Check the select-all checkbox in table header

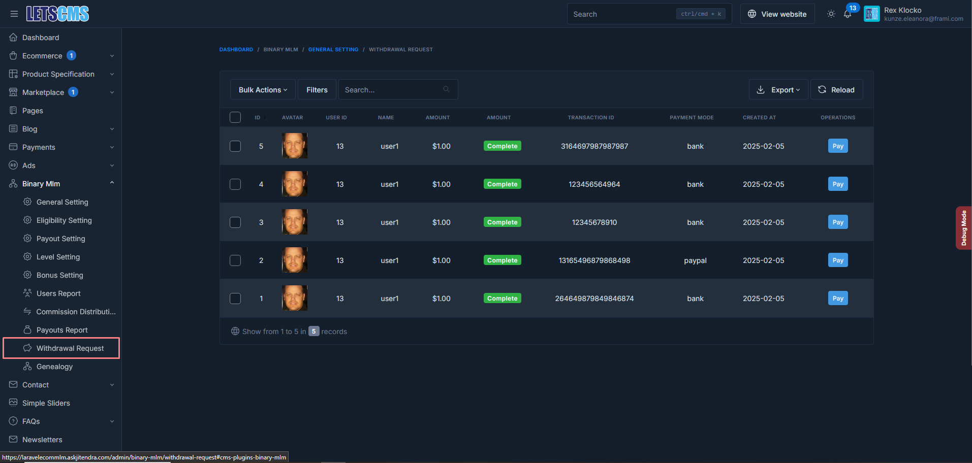pos(235,117)
